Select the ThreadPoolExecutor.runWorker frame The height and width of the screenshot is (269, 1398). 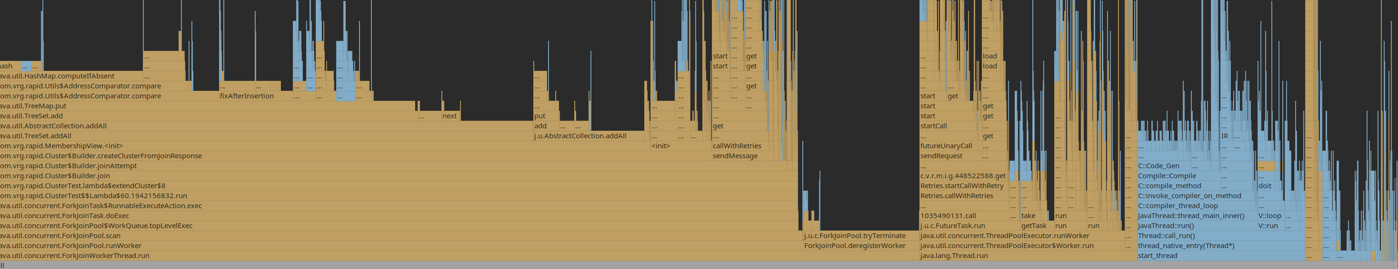[x=1022, y=236]
